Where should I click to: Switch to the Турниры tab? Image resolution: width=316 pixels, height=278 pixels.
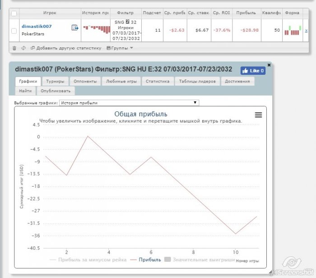(55, 82)
